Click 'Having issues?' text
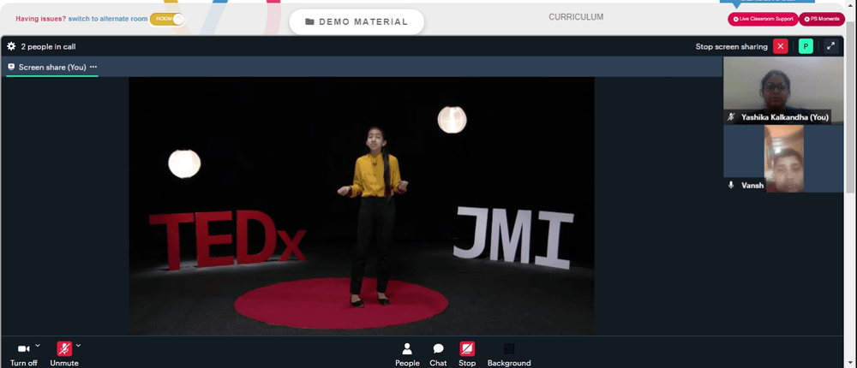The width and height of the screenshot is (857, 368). 40,19
